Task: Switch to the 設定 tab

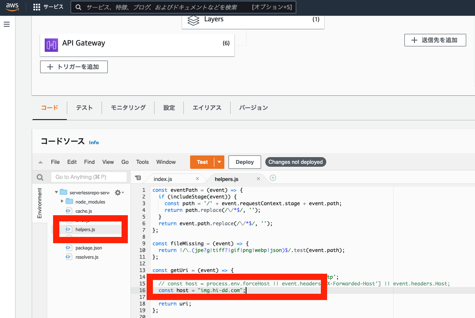Action: [x=169, y=108]
